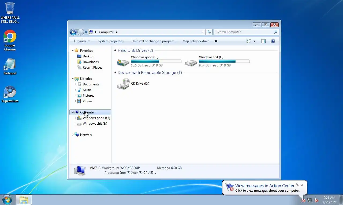Expand the Pictures library

pos(75,96)
